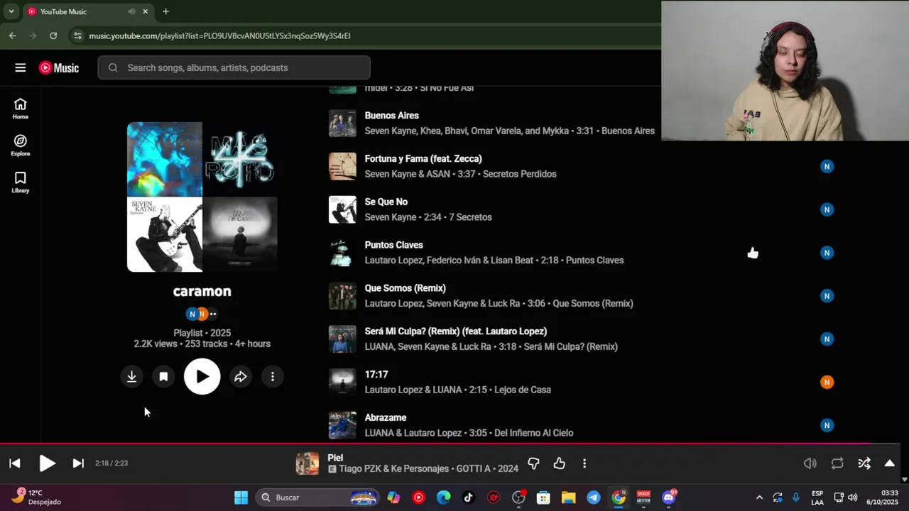The height and width of the screenshot is (511, 909).
Task: Open Telegram from the taskbar
Action: (x=593, y=498)
